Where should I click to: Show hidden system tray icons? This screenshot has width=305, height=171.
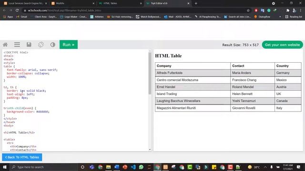click(x=265, y=167)
